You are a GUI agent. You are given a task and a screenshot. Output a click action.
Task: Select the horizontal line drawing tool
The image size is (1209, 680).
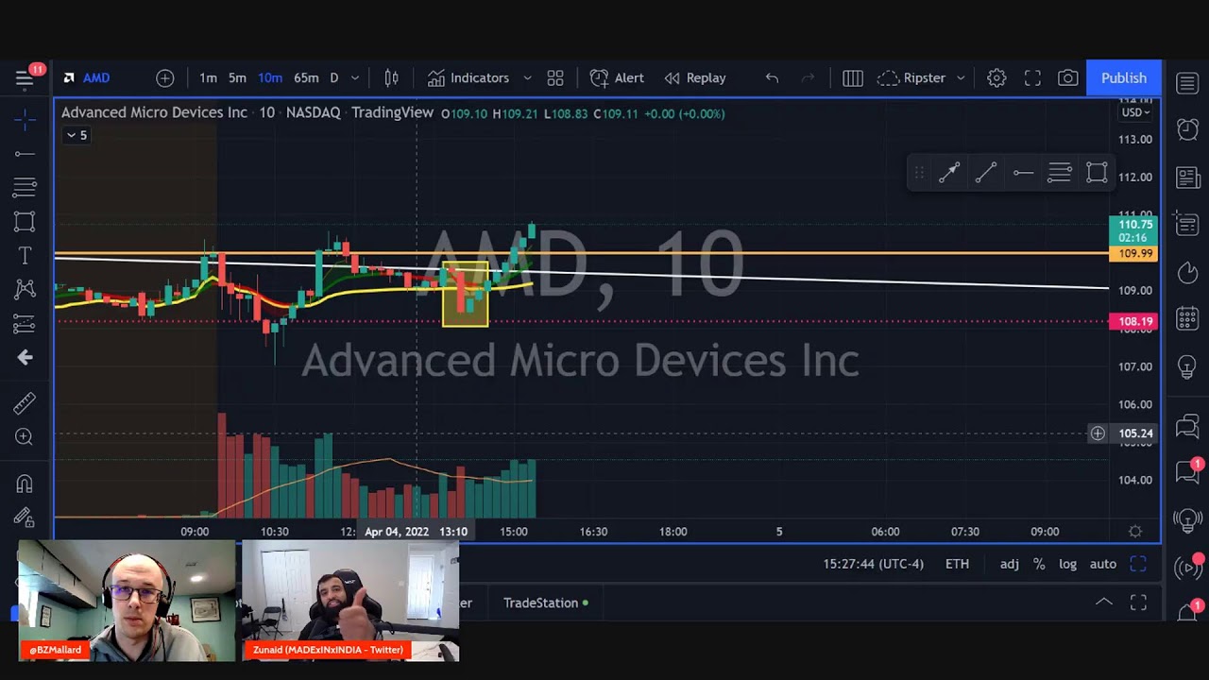[25, 153]
